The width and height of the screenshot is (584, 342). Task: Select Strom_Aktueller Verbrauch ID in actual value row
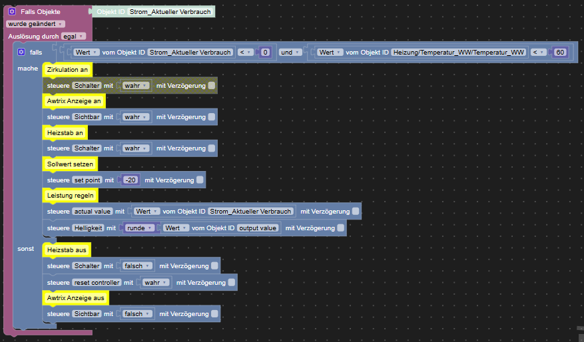coord(250,211)
